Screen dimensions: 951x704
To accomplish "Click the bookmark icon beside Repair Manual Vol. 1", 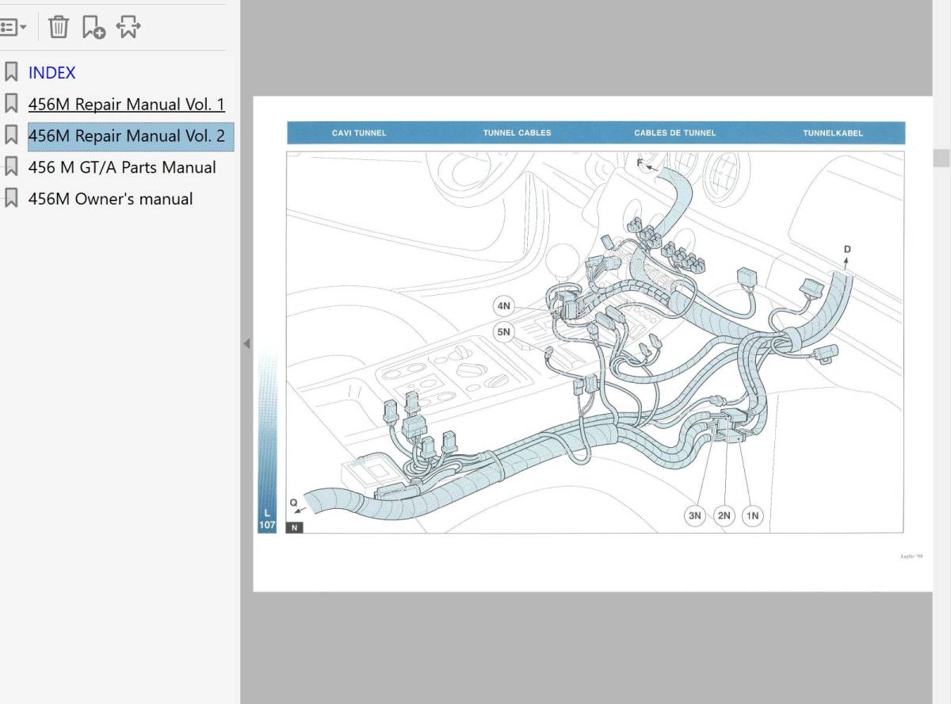I will point(11,104).
